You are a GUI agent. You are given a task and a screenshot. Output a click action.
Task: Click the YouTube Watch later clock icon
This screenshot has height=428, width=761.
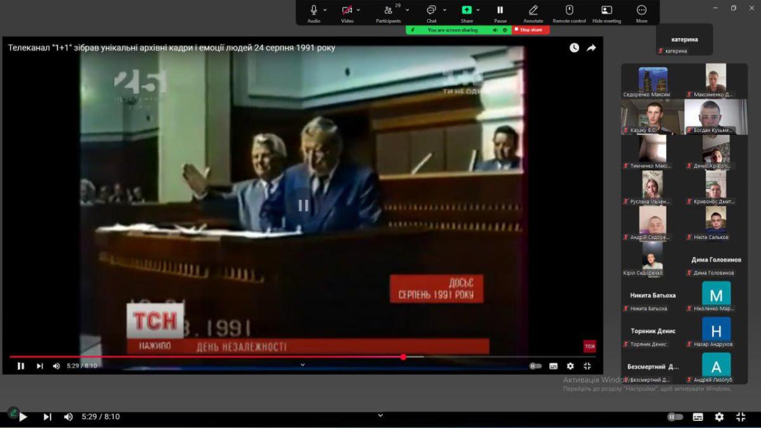[x=574, y=48]
